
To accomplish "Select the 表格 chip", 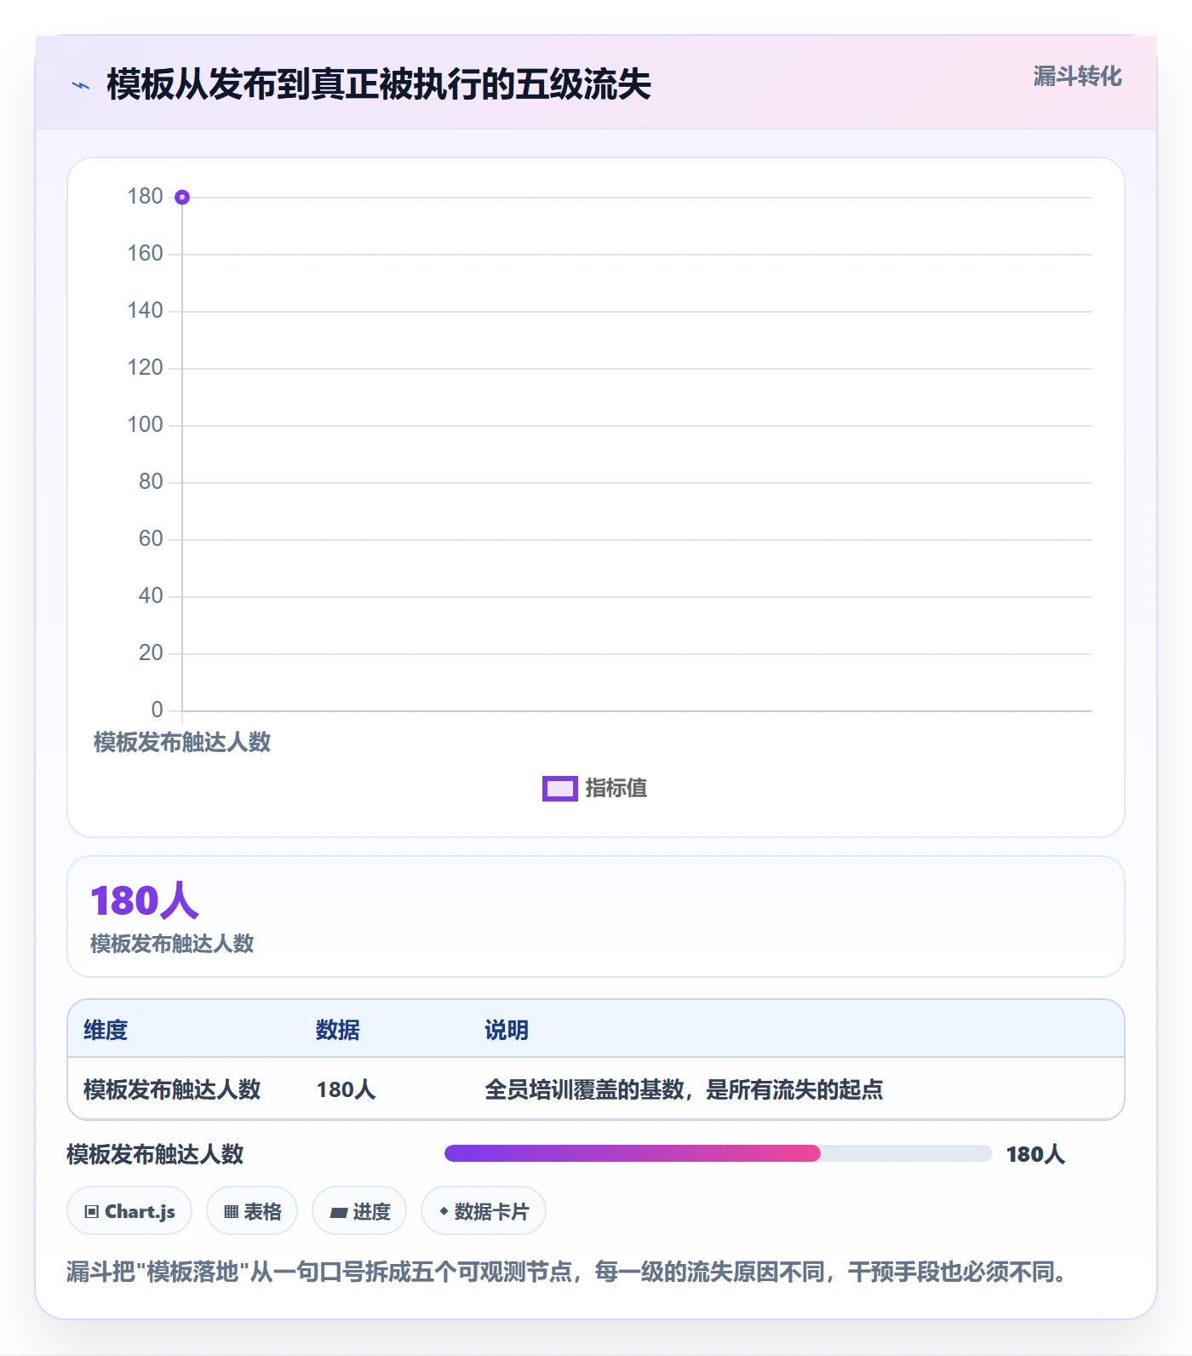I will pos(252,1211).
